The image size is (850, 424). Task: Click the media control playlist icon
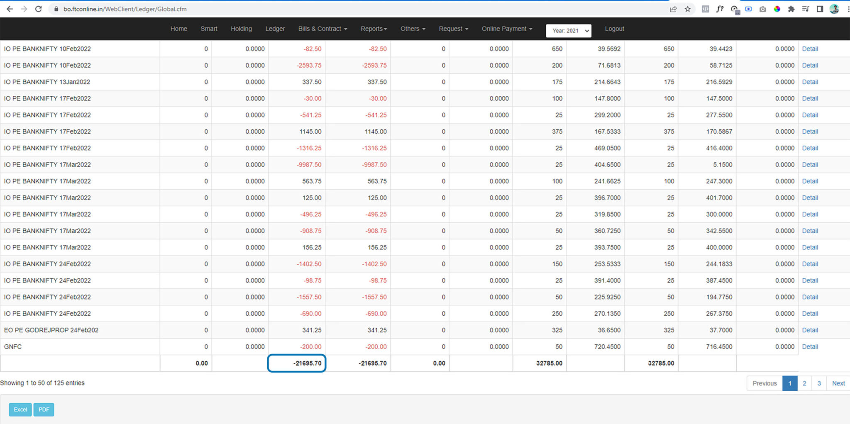[x=805, y=9]
